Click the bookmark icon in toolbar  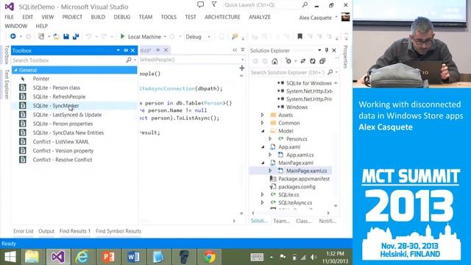pyautogui.click(x=300, y=36)
